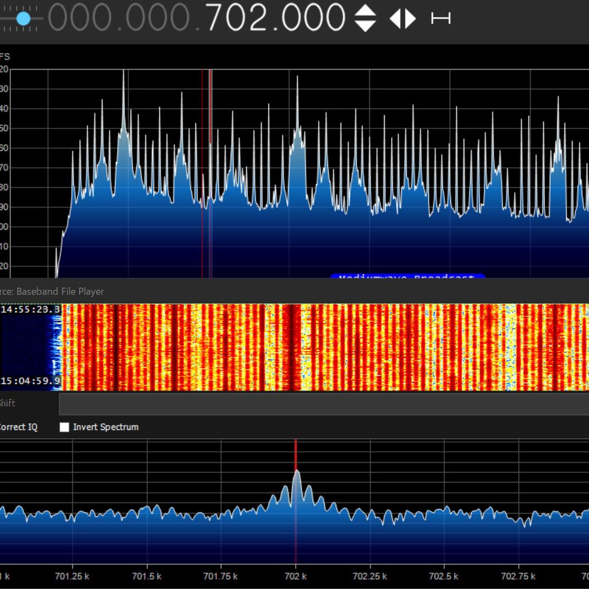Click the "702 k" frequency axis label
This screenshot has height=589, width=589.
pos(296,576)
